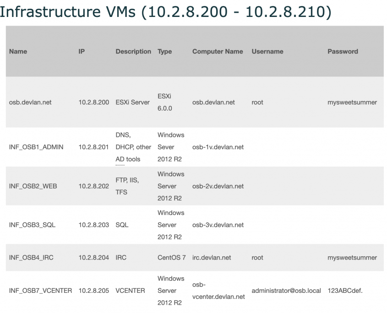Select the INF_OSB3_SQL name cell
Viewport: 387px width, 313px height.
33,225
